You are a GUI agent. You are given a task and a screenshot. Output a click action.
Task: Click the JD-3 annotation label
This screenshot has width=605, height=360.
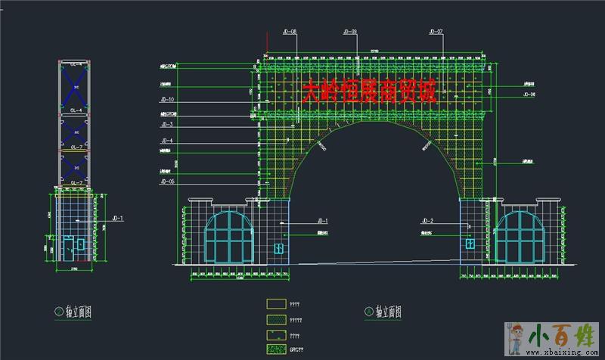point(166,124)
